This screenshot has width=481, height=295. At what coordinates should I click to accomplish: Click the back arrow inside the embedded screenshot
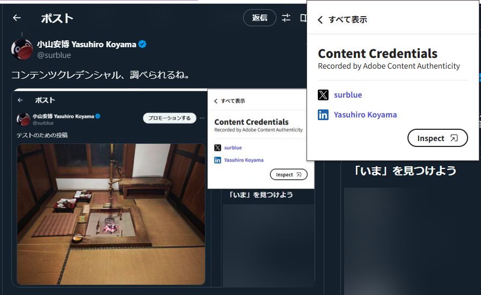20,100
